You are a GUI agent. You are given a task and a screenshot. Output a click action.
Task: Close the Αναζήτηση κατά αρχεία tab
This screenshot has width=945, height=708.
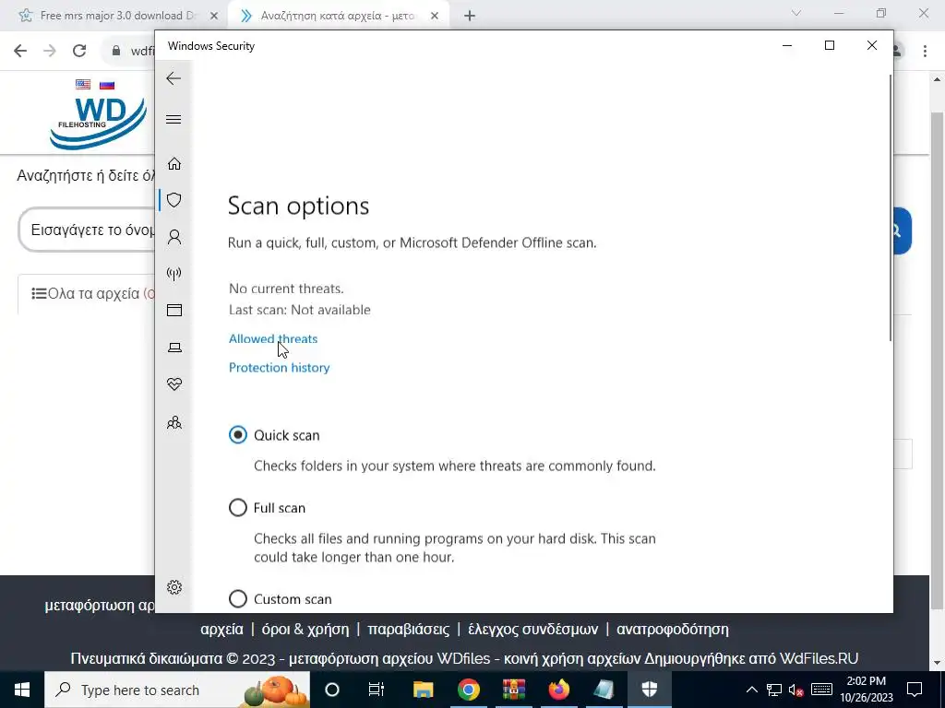pyautogui.click(x=435, y=17)
